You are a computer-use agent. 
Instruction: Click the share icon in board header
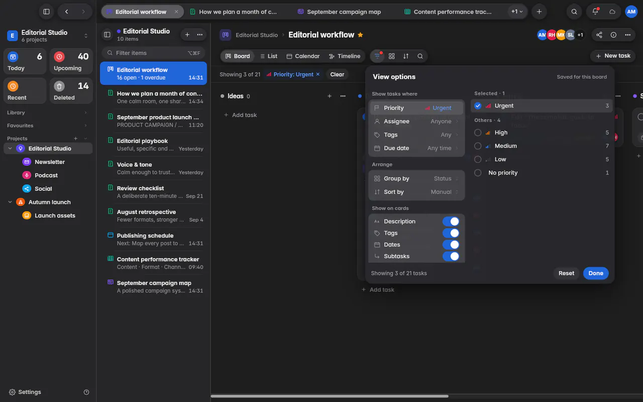point(599,35)
